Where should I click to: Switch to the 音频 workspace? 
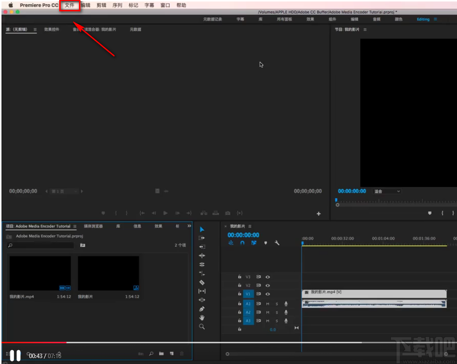377,19
